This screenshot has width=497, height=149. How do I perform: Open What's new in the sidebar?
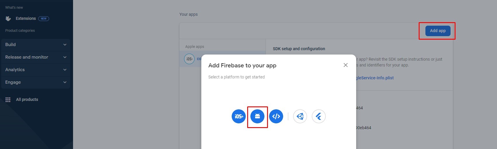tap(14, 8)
